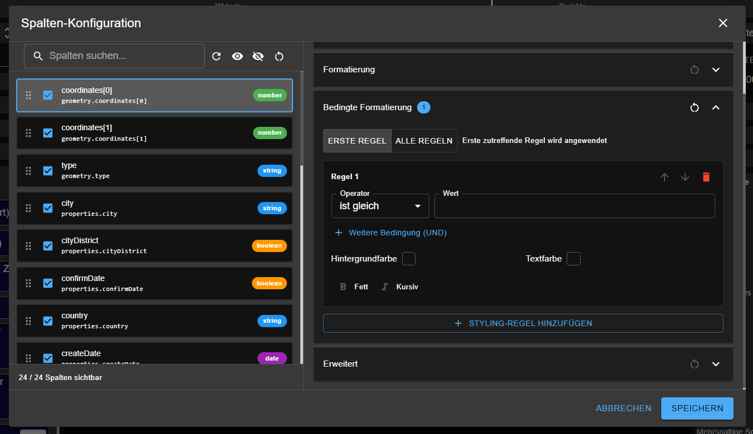Image resolution: width=753 pixels, height=434 pixels.
Task: Click the SPEICHERN button
Action: [697, 408]
